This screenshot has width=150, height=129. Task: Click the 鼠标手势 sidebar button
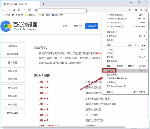pos(13,96)
